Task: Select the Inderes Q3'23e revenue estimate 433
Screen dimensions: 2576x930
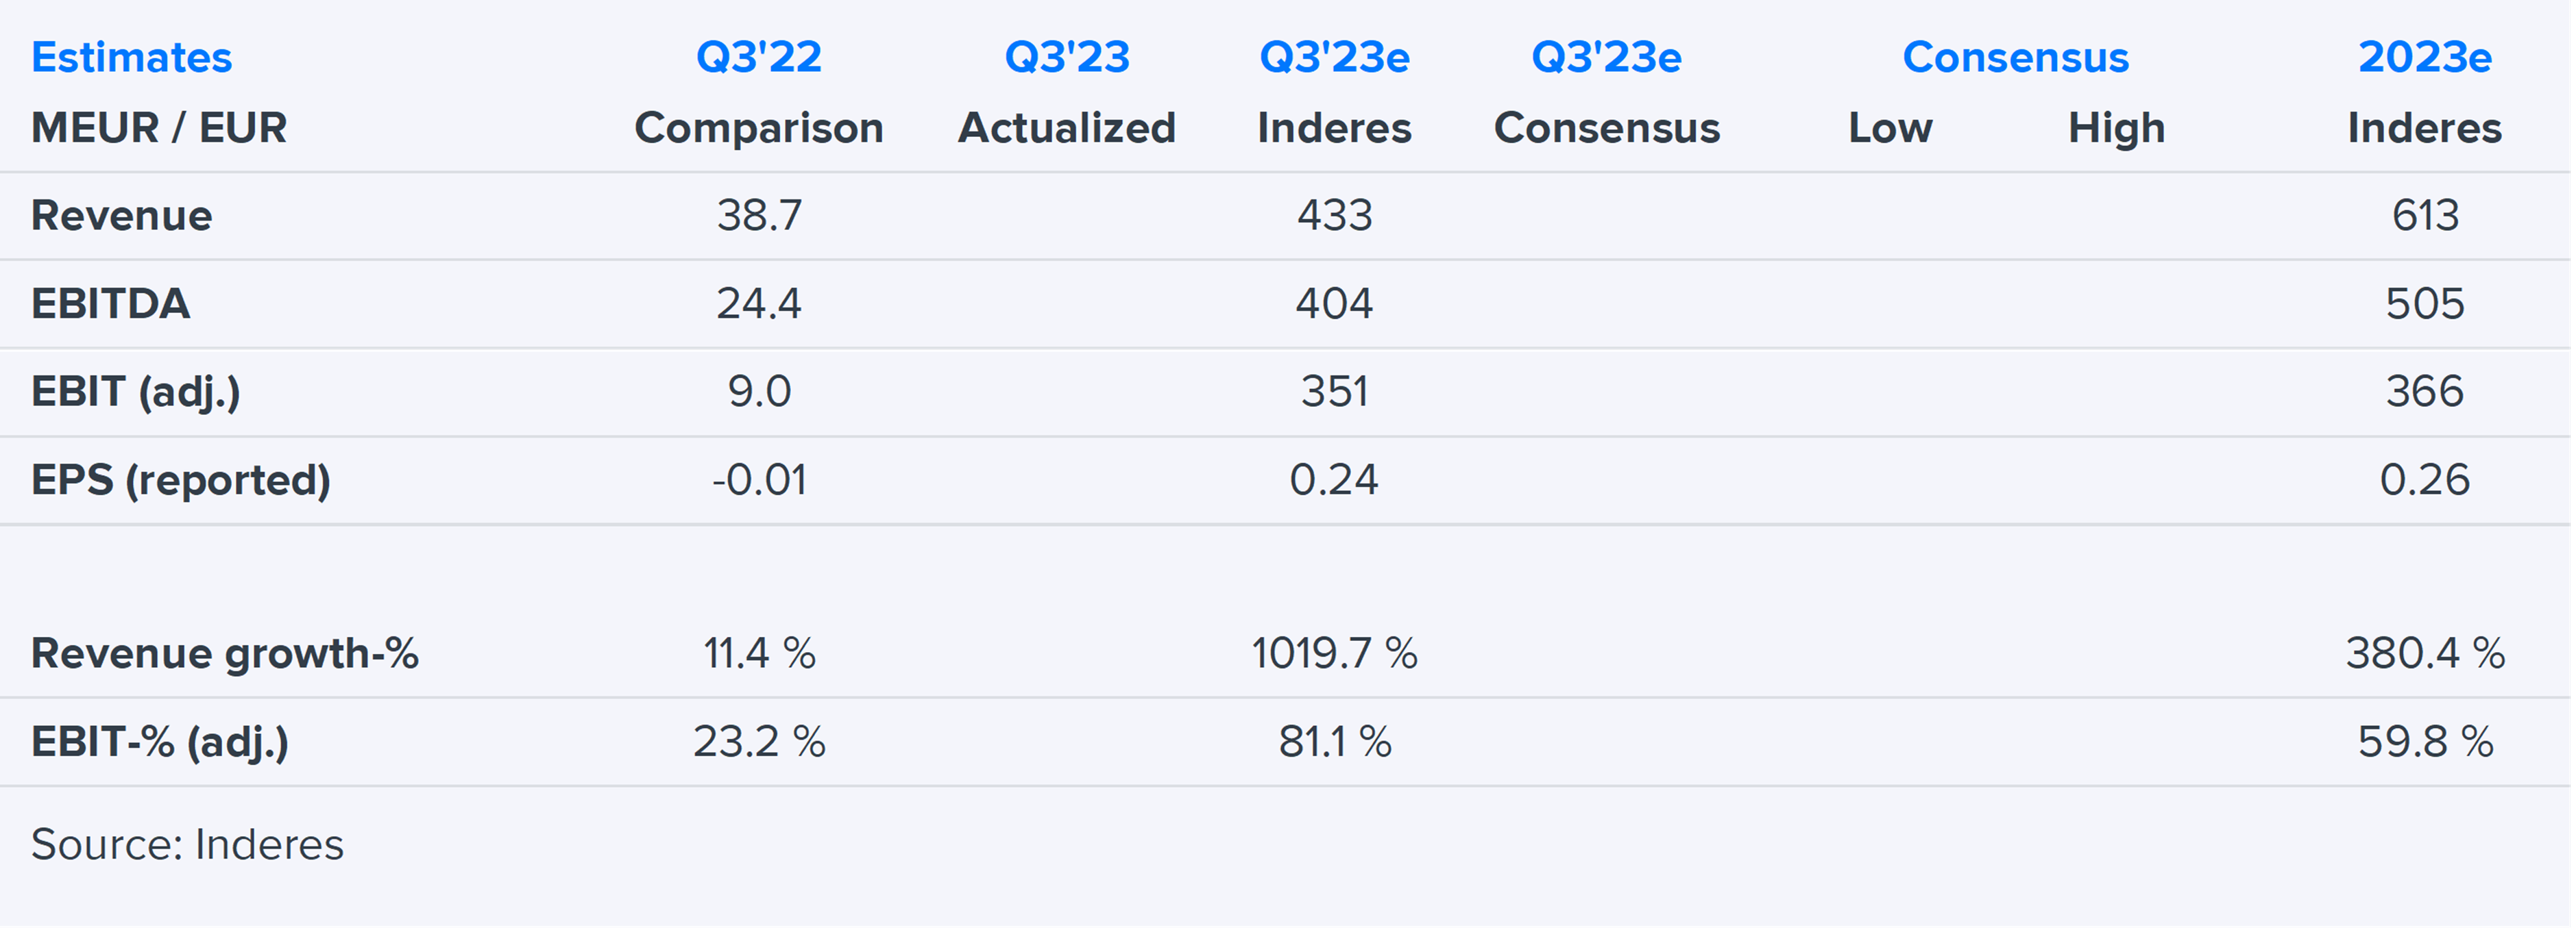Action: click(1334, 216)
